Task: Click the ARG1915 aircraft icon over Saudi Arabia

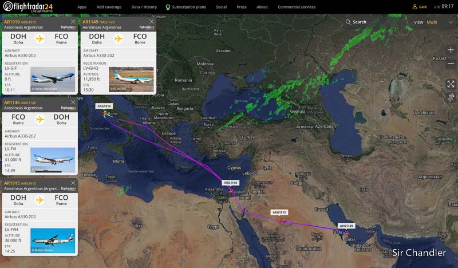Action: coord(280,220)
